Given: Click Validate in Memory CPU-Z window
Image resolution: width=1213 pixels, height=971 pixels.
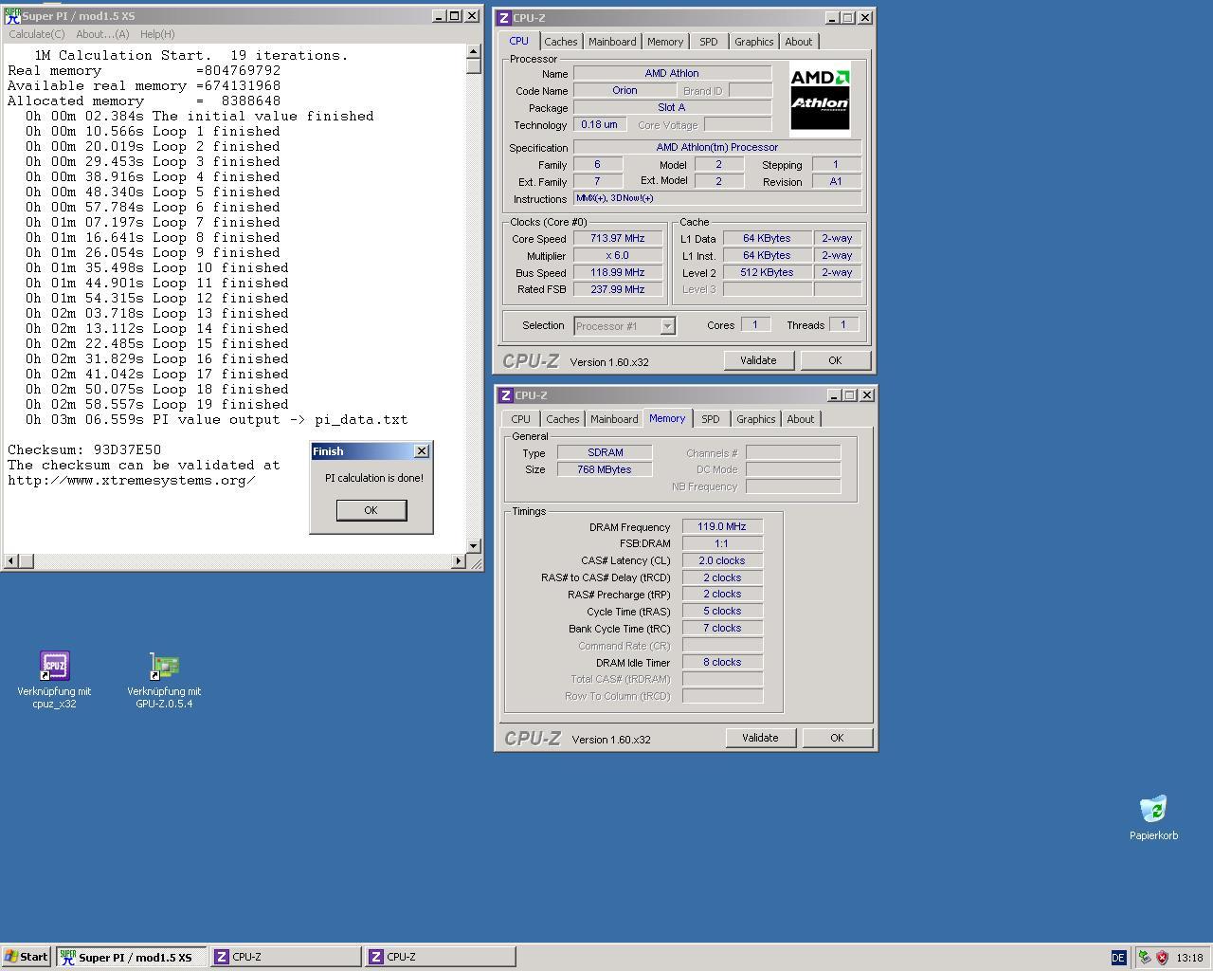Looking at the screenshot, I should [x=760, y=738].
